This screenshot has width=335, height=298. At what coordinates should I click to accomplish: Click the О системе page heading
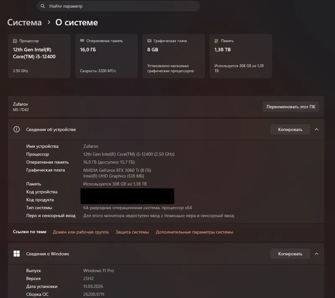[77, 23]
